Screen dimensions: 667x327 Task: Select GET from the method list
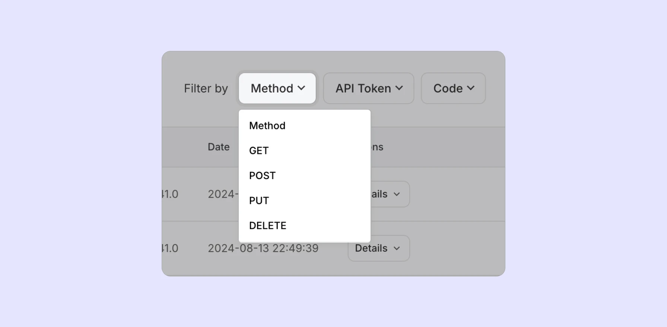259,150
